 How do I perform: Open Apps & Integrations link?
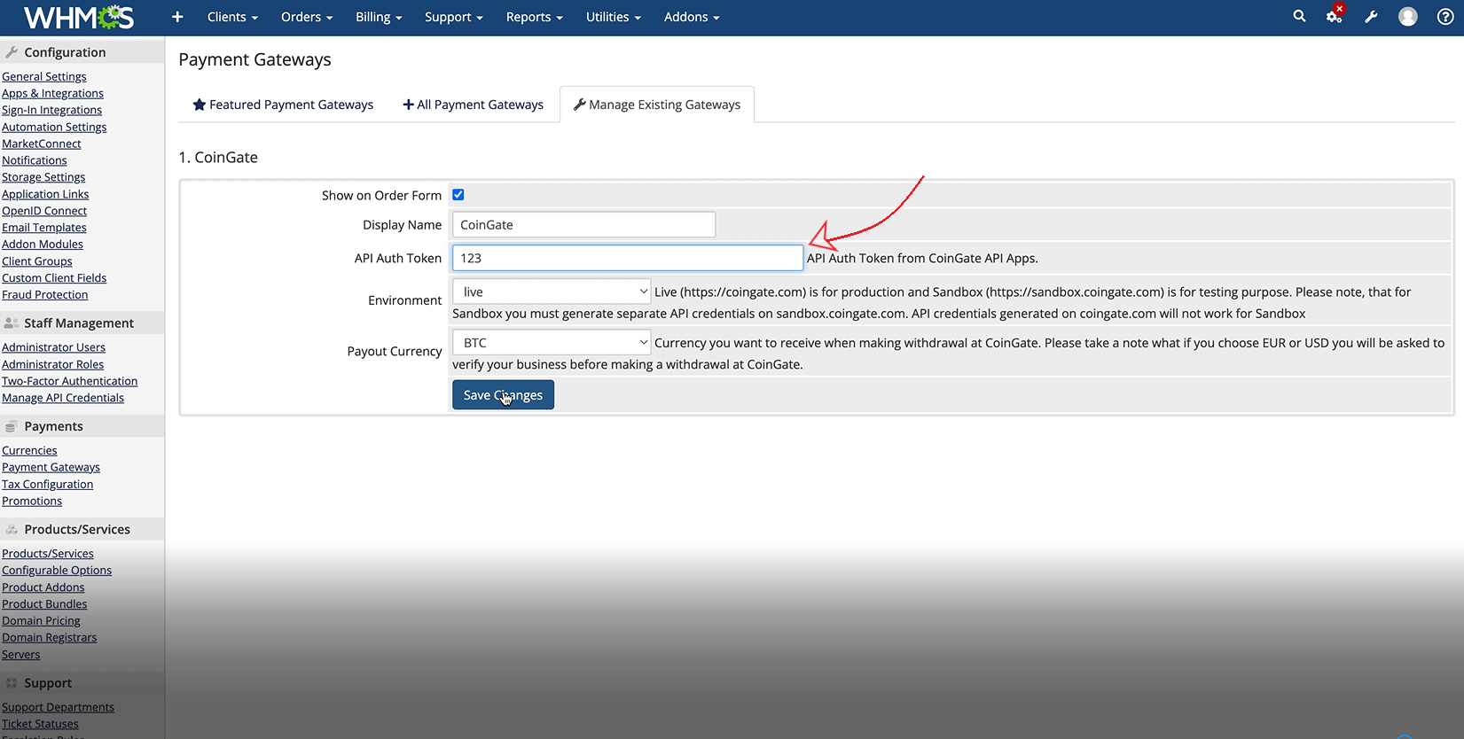coord(52,93)
